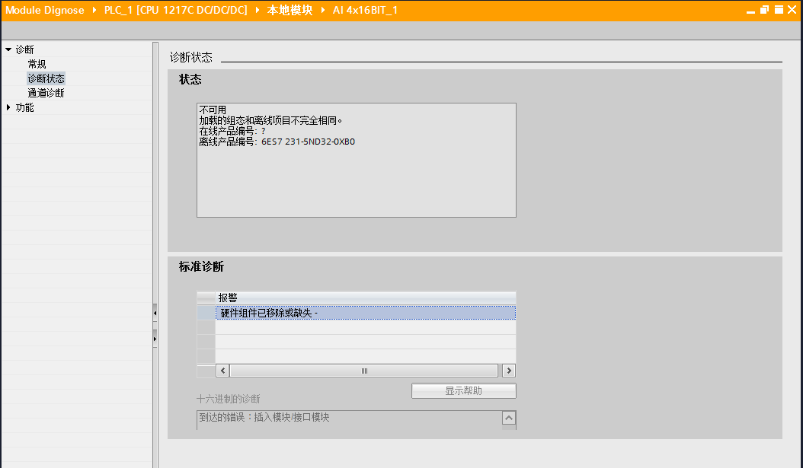Viewport: 803px width, 468px height.
Task: Click the status text box with 不可用
Action: [357, 160]
